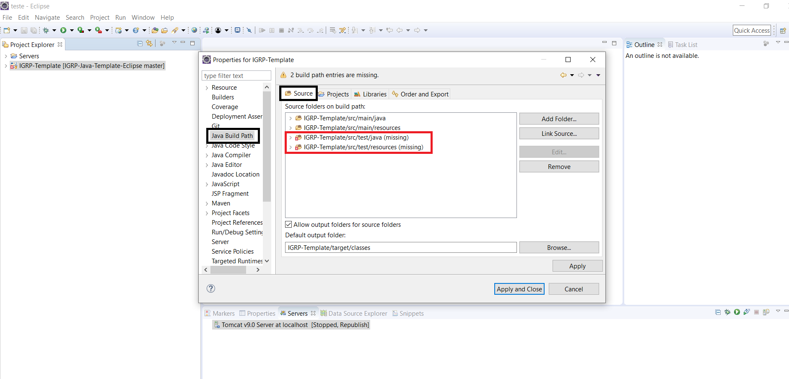The width and height of the screenshot is (789, 379).
Task: Click the Skip All Breakpoints icon
Action: (249, 30)
